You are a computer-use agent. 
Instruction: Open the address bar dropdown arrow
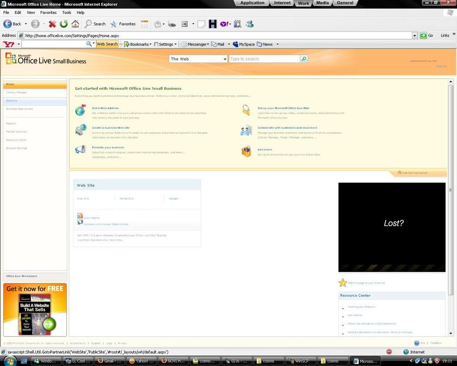[415, 36]
